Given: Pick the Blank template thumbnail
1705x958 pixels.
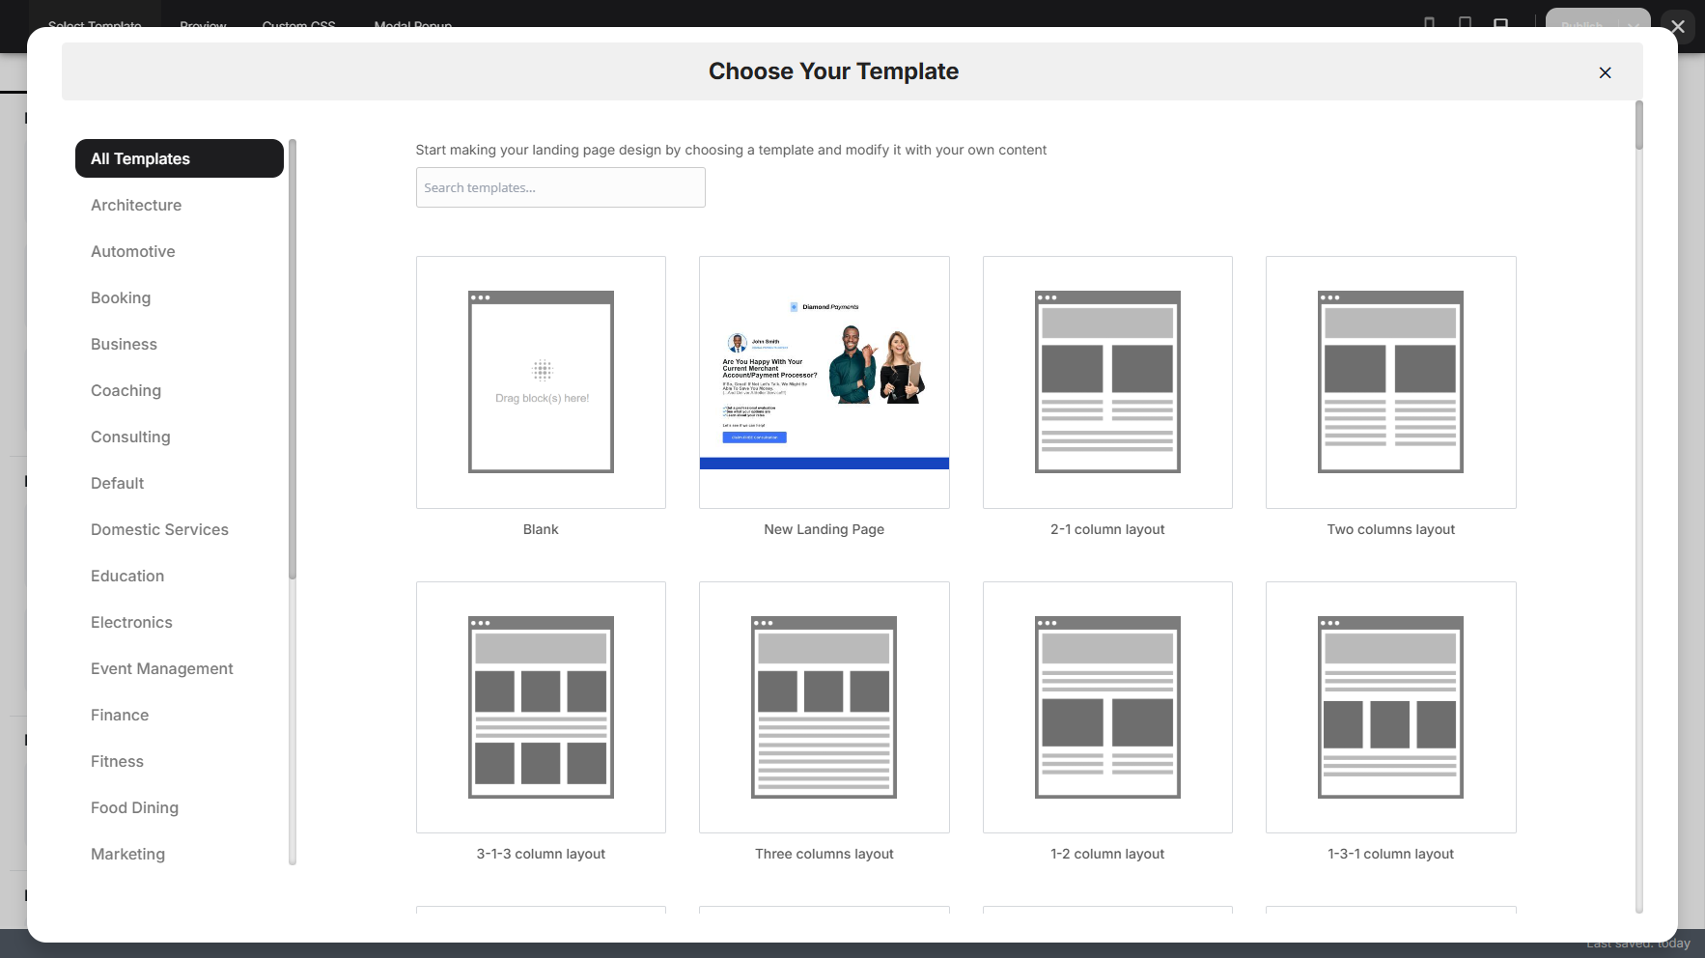Looking at the screenshot, I should [x=541, y=382].
